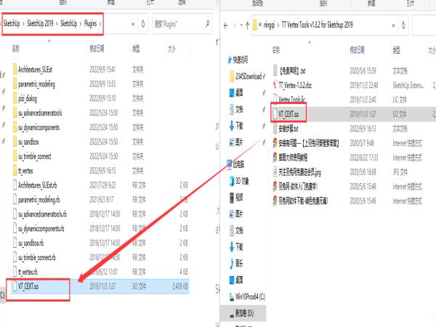
Task: Select Quick access in navigation pane
Action: 238,60
